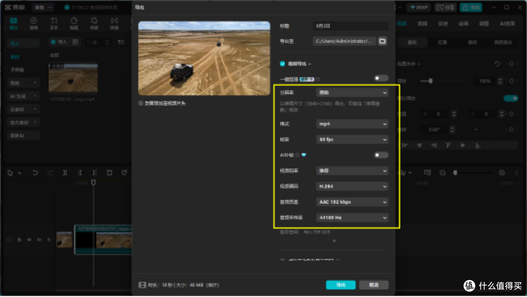Click the Import button in media panel

[x=59, y=42]
